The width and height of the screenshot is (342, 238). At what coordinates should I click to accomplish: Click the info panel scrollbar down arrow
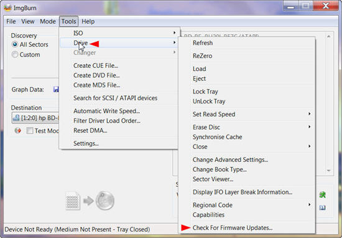(x=329, y=171)
